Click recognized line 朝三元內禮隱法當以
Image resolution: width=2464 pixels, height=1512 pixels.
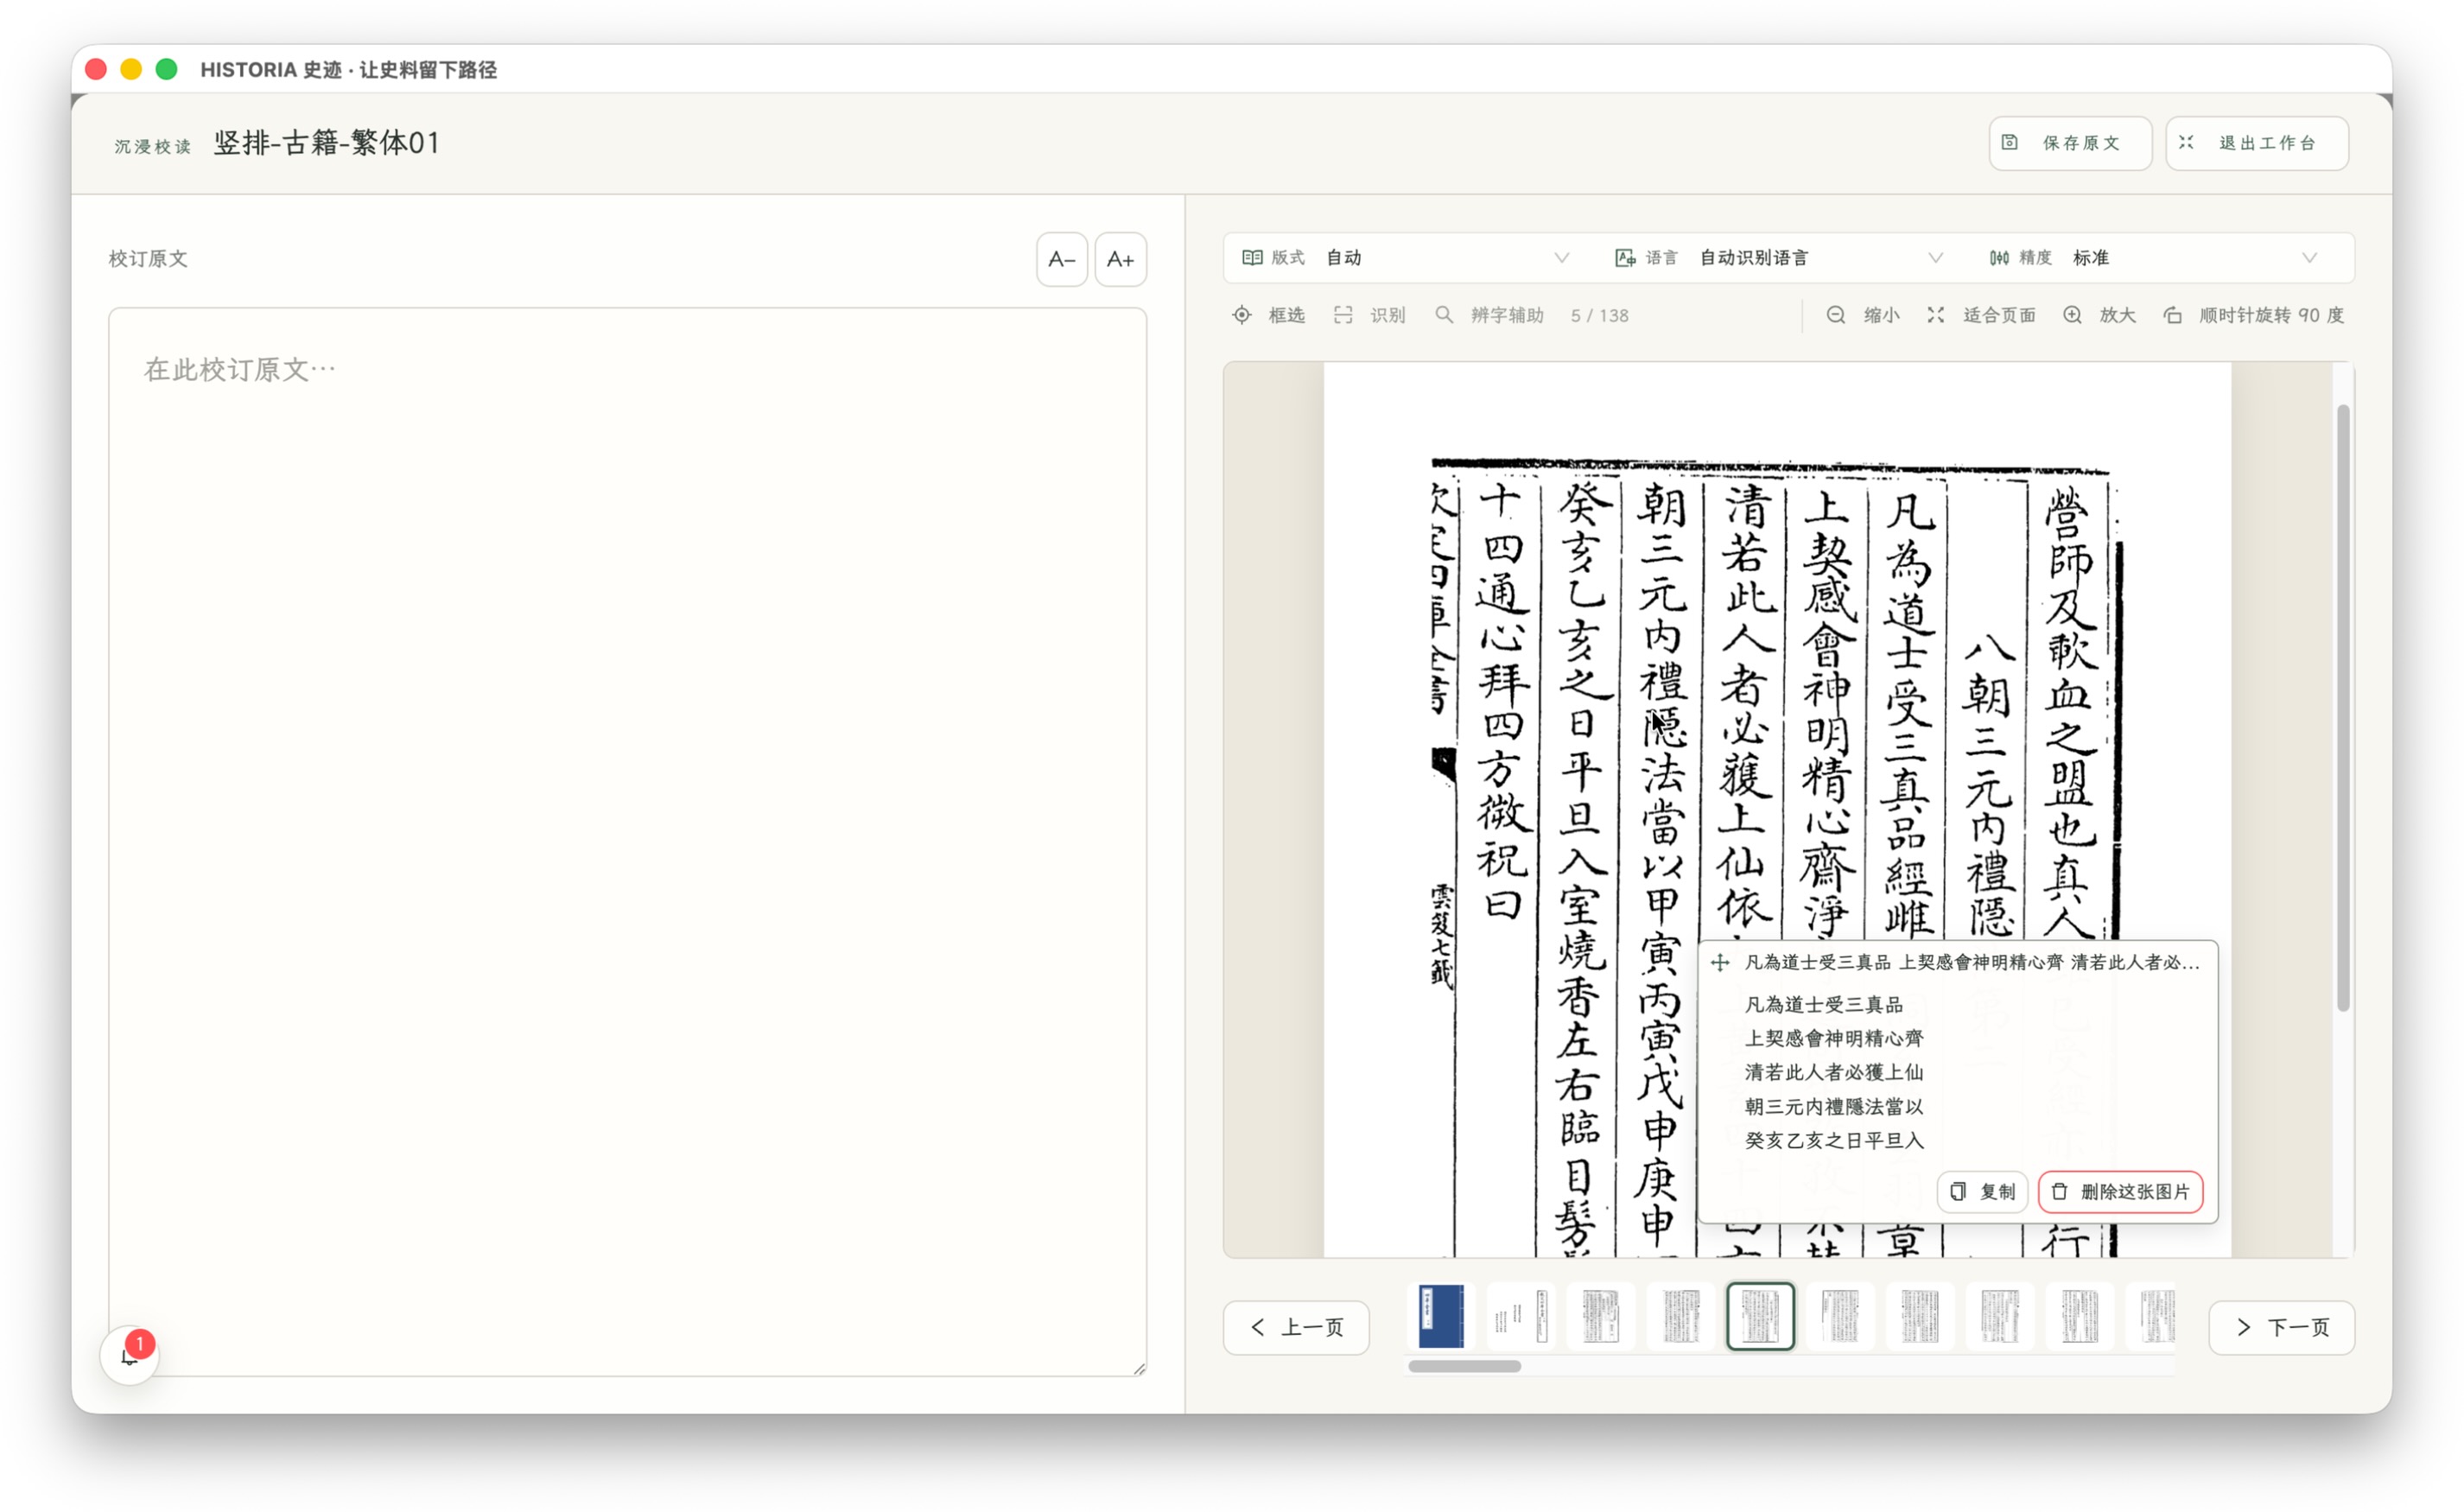click(1834, 1106)
